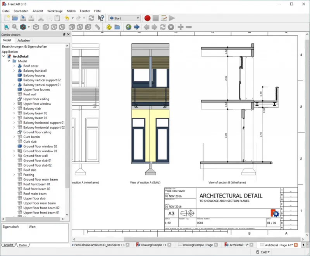Image resolution: width=310 pixels, height=256 pixels.
Task: Undo the last action
Action: (66, 18)
